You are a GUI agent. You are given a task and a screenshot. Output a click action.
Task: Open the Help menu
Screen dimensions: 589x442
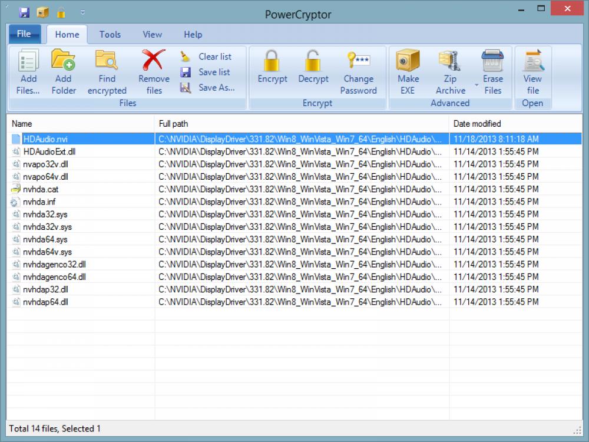(x=193, y=34)
